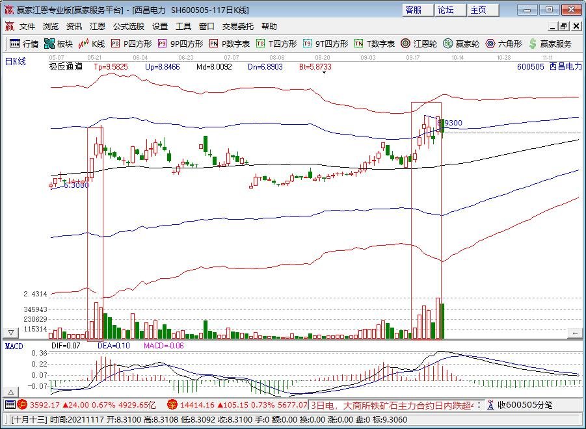Open the 公式选股 menu

pos(129,27)
